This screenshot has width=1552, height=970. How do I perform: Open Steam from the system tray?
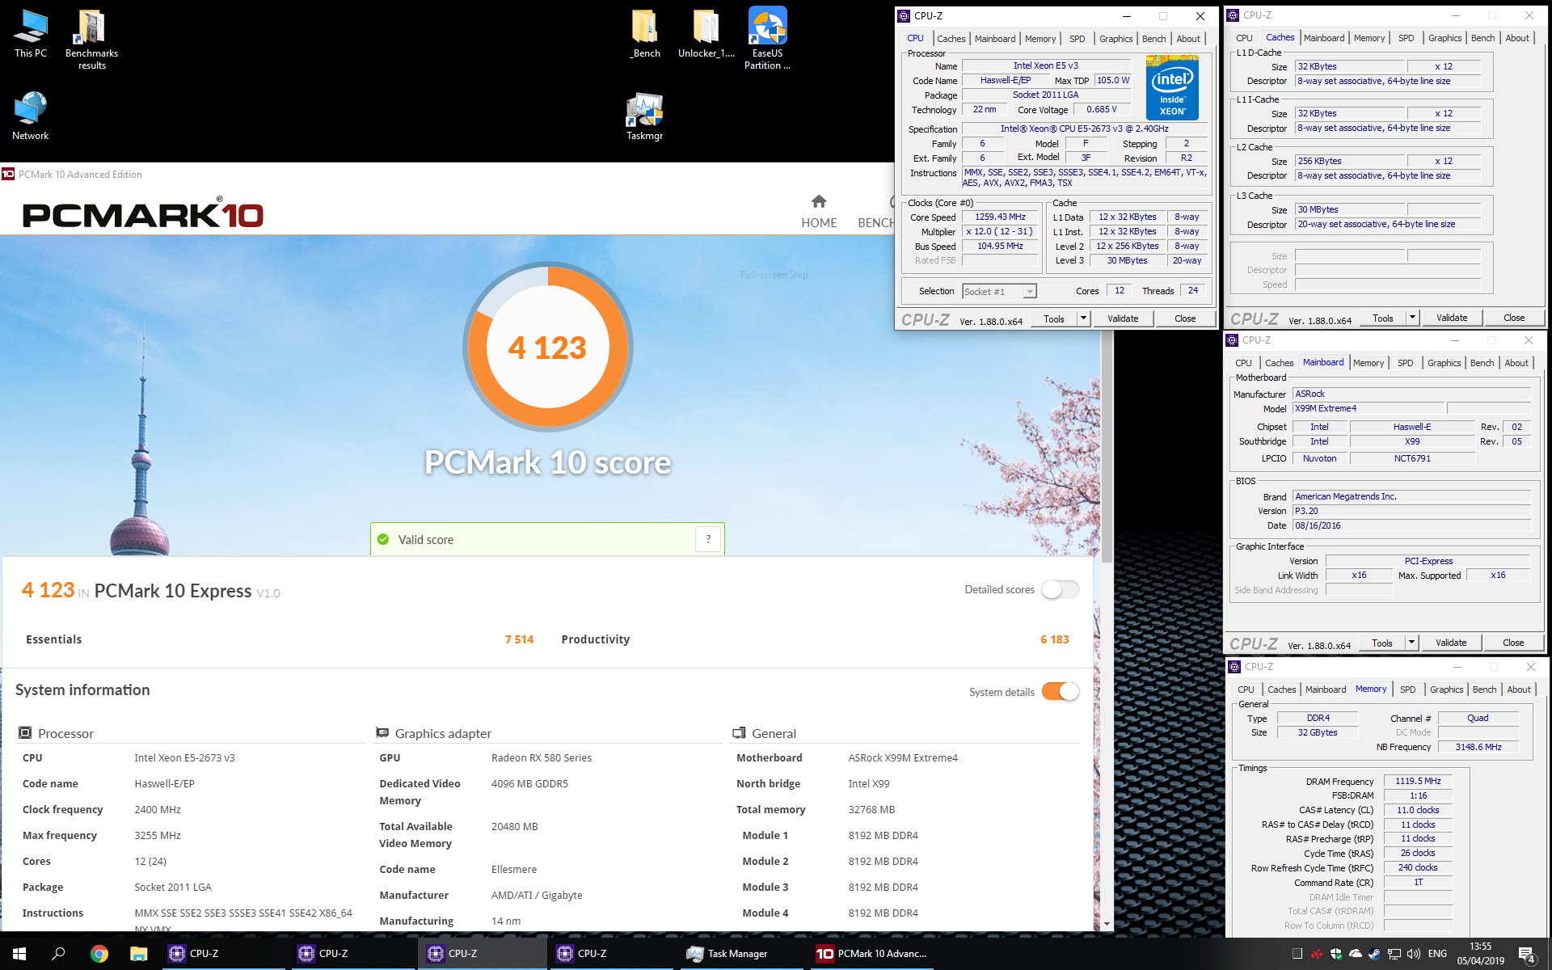coord(1375,954)
